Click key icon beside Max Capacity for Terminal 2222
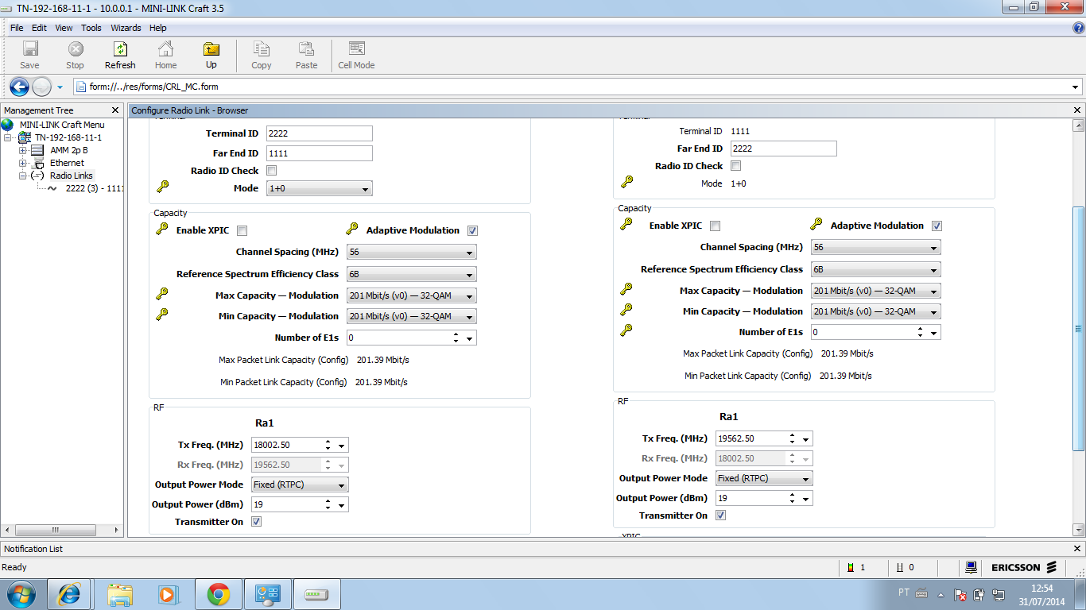This screenshot has height=610, width=1086. tap(162, 294)
